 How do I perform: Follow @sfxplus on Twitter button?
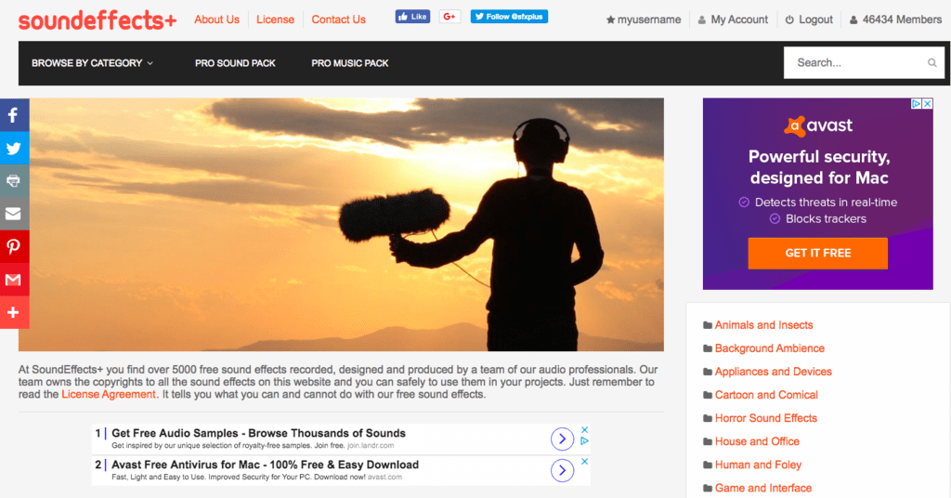click(x=509, y=17)
